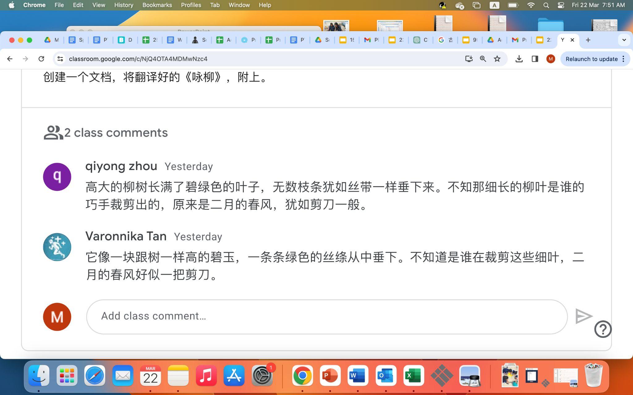Click the page zoom magnifier icon

tap(483, 59)
